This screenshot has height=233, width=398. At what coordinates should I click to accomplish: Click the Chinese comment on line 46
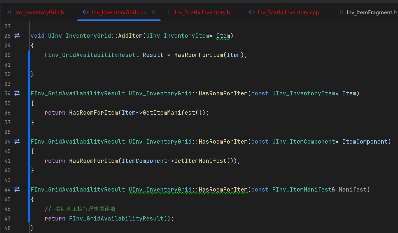[80, 209]
